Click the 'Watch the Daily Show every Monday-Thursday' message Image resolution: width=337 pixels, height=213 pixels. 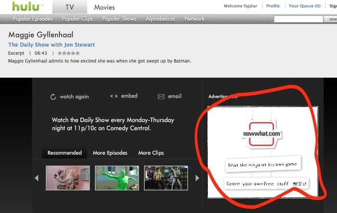tap(113, 124)
